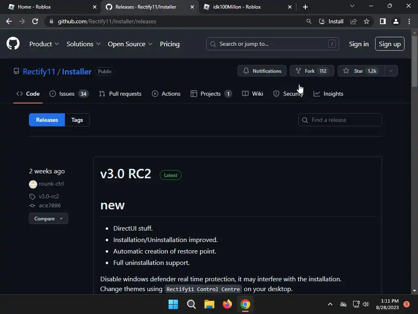Open the Pricing page
Viewport: 418px width, 314px height.
[x=169, y=44]
